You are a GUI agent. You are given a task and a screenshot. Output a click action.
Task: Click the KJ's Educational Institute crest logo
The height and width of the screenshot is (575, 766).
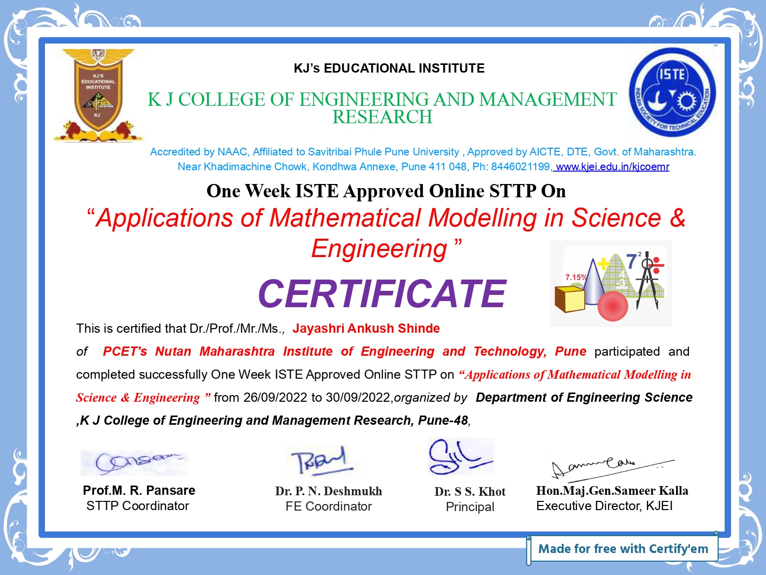98,96
